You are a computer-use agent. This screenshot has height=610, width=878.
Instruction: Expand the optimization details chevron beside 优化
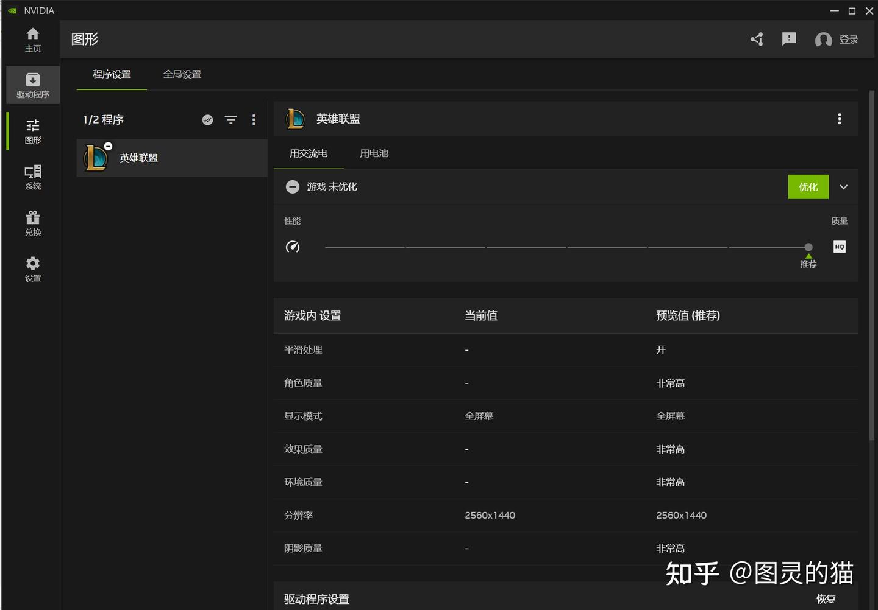844,187
